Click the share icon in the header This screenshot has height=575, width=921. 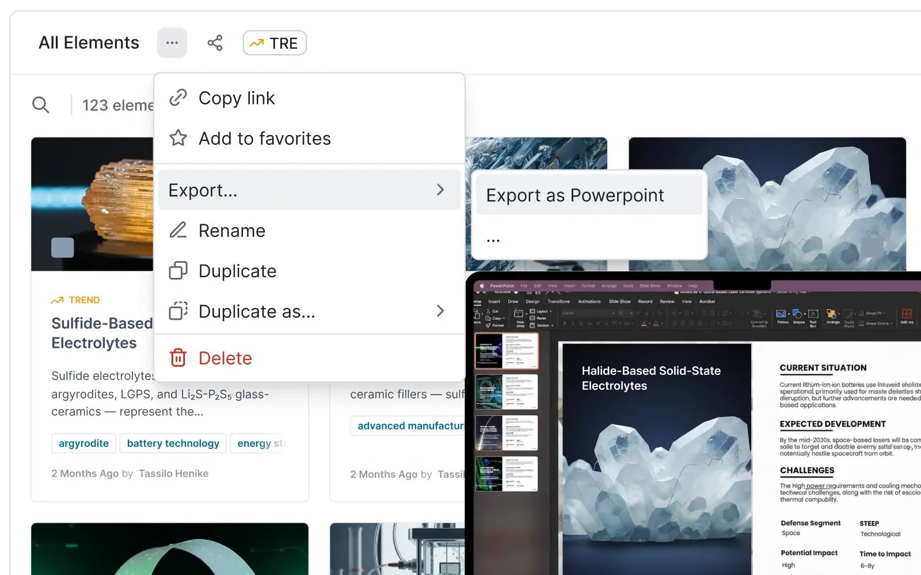click(x=215, y=43)
